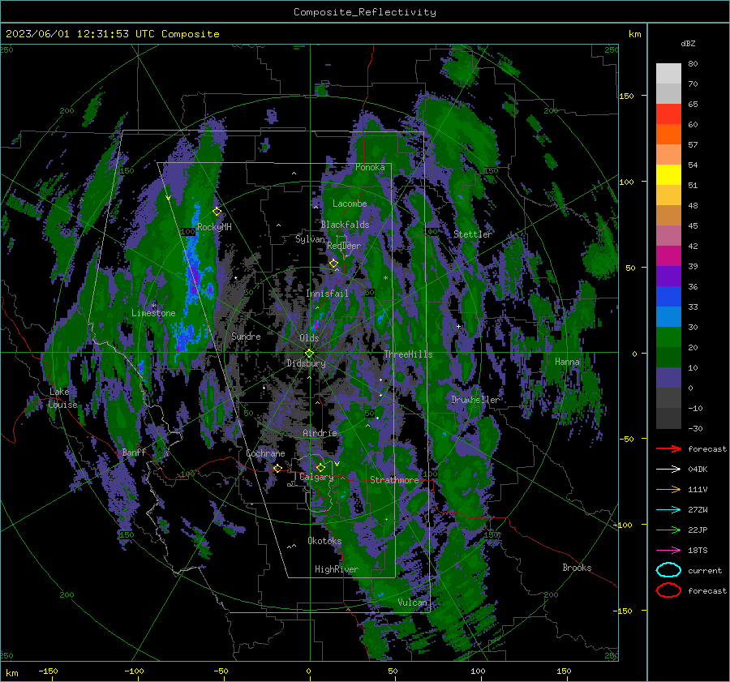Click the Sundre city label

tap(246, 336)
